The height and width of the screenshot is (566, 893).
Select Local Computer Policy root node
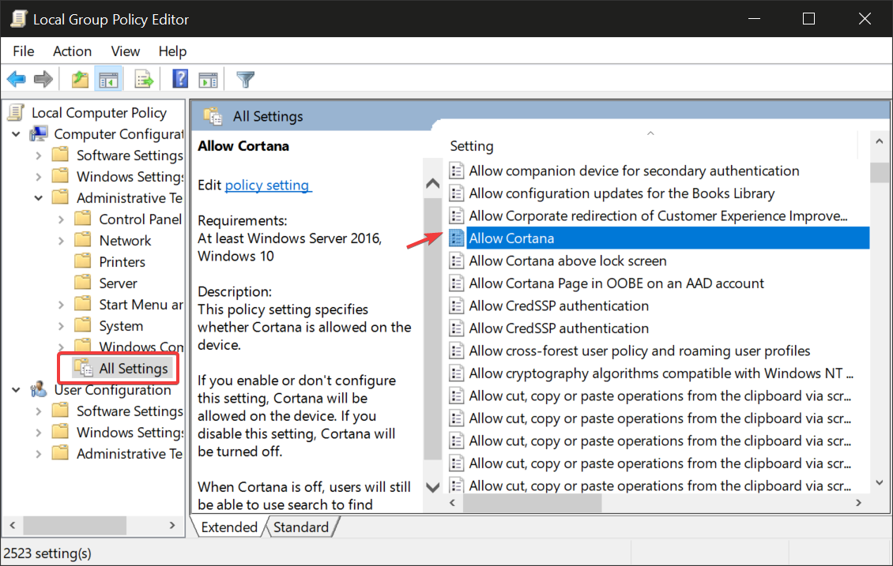tap(99, 113)
